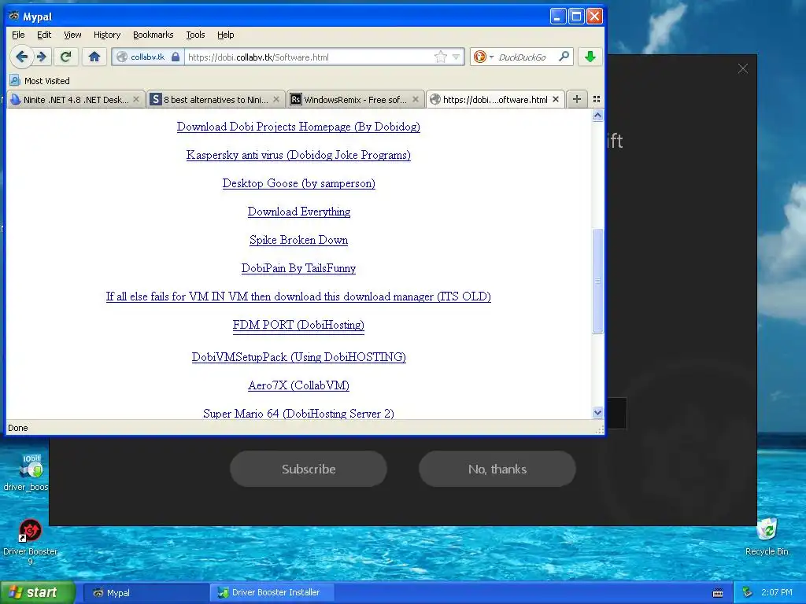Viewport: 806px width, 604px height.
Task: Open the VM IN VM download manager link
Action: (x=298, y=296)
